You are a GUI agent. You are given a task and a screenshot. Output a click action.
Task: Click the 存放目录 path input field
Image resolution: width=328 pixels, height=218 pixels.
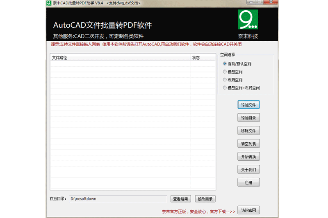tap(118, 199)
